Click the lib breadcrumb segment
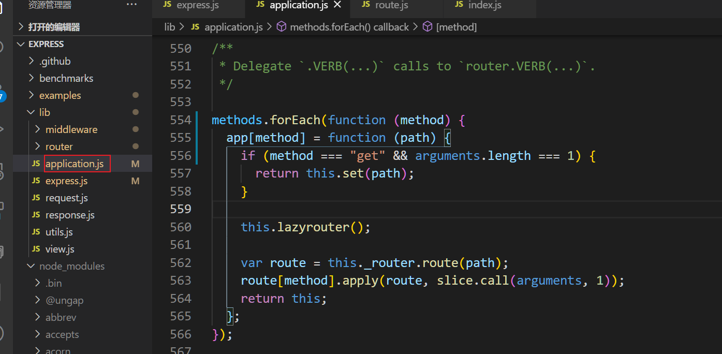Viewport: 722px width, 354px height. 170,27
